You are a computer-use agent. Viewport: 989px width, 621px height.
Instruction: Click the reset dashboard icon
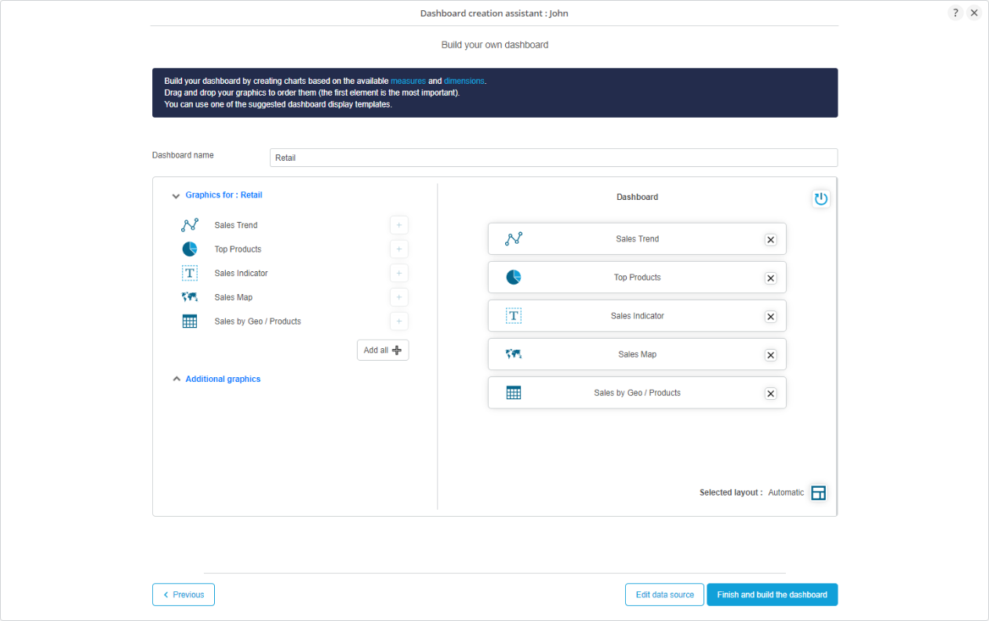click(820, 199)
